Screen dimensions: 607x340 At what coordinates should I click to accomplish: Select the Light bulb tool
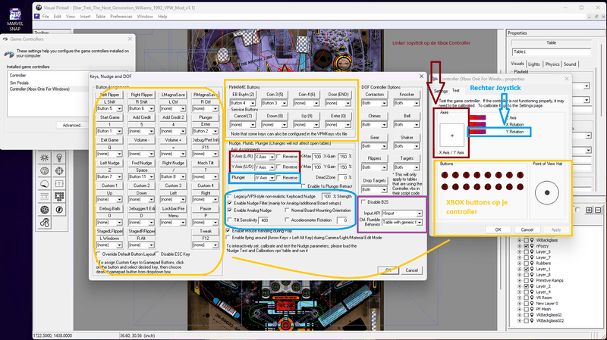59,158
